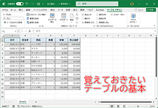Image resolution: width=158 pixels, height=108 pixels.
Task: Open the 数式 tab
Action: (x=52, y=10)
